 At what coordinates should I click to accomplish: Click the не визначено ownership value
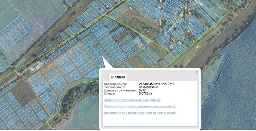click(x=148, y=87)
